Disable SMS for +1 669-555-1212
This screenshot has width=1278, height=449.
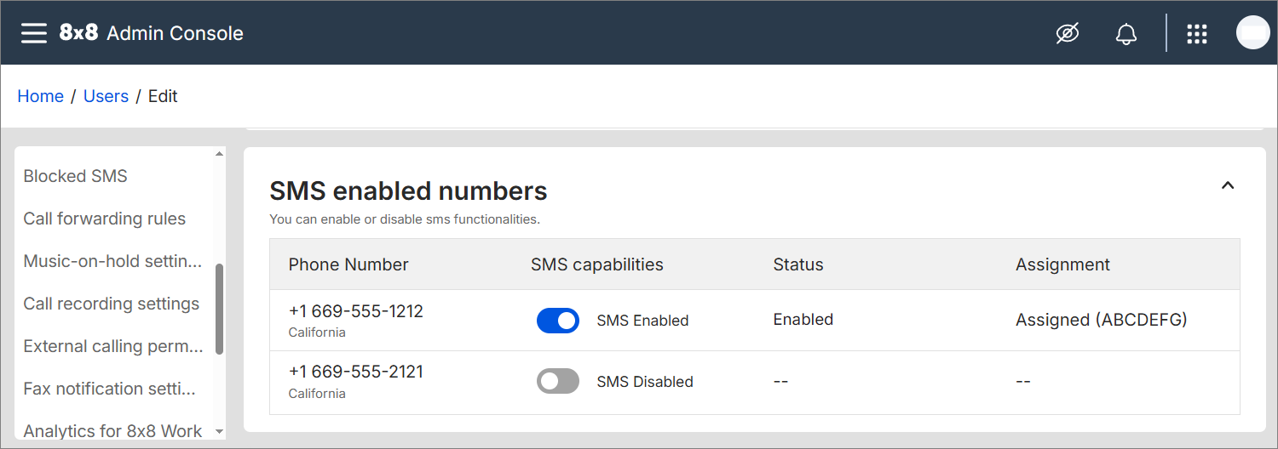pos(558,321)
